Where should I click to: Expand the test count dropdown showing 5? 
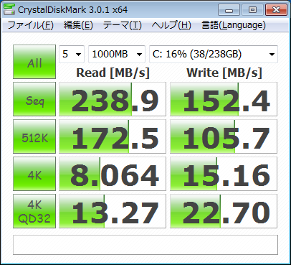72,55
